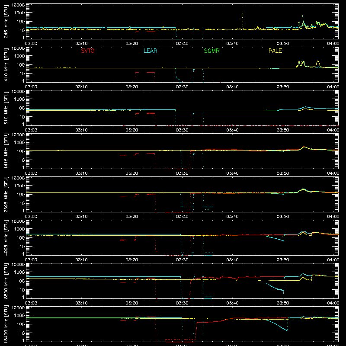Click 03:30 tick label under 8800 MHz panel
Viewport: 346px width, 346px height.
coord(182,303)
